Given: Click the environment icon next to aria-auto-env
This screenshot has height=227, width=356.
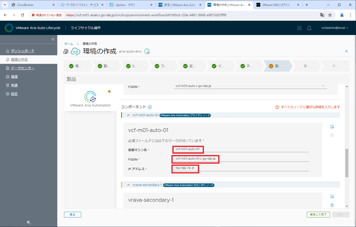Looking at the screenshot, I should pyautogui.click(x=147, y=51).
